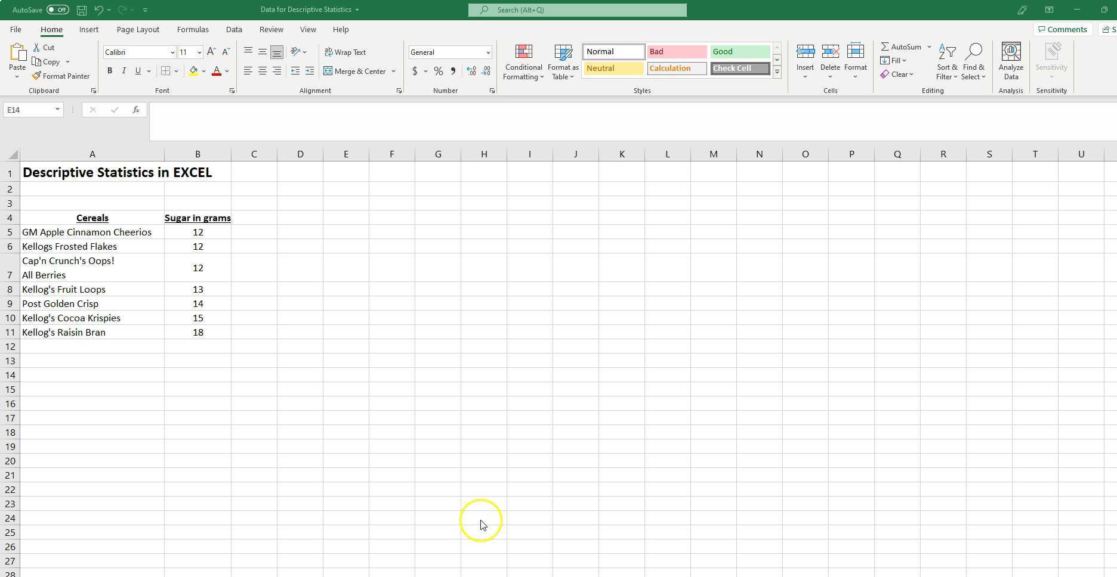Open Sort & Filter tool
1117x577 pixels.
[946, 63]
